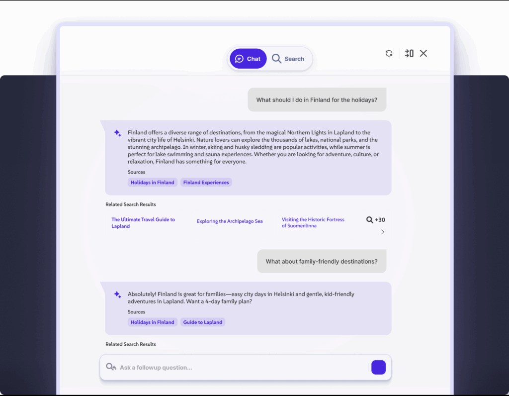Open the Exploring the Archipelago Sea result
This screenshot has height=396, width=509.
[230, 221]
